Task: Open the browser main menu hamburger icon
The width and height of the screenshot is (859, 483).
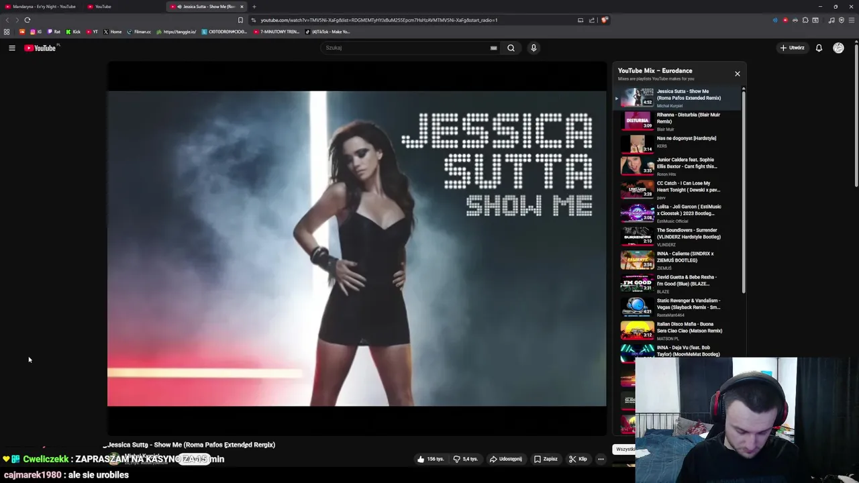Action: pos(852,20)
